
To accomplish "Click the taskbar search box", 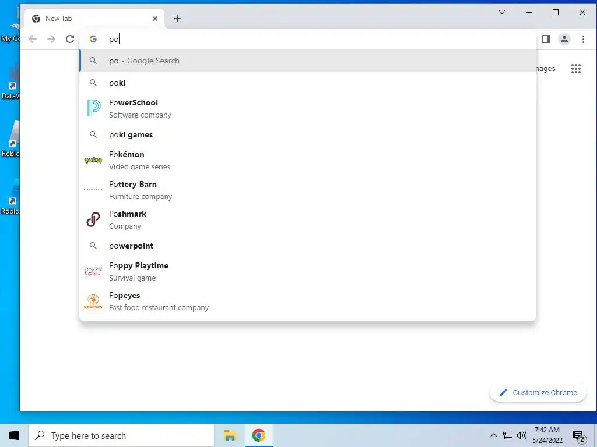I will click(x=121, y=435).
